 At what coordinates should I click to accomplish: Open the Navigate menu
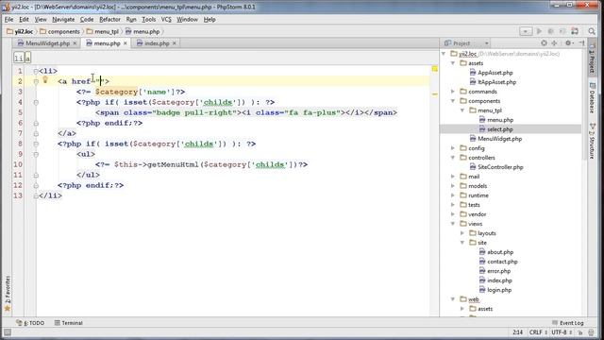pyautogui.click(x=63, y=19)
